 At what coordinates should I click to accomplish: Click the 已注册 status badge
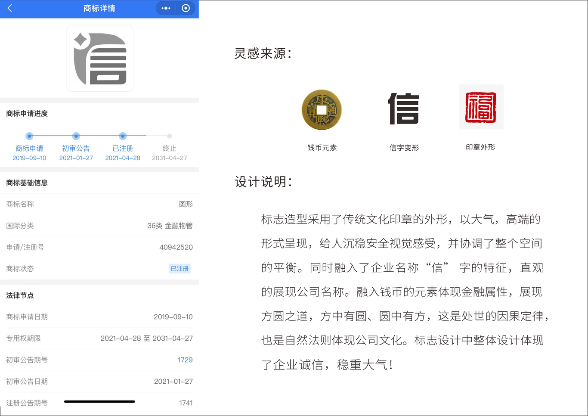(x=179, y=269)
